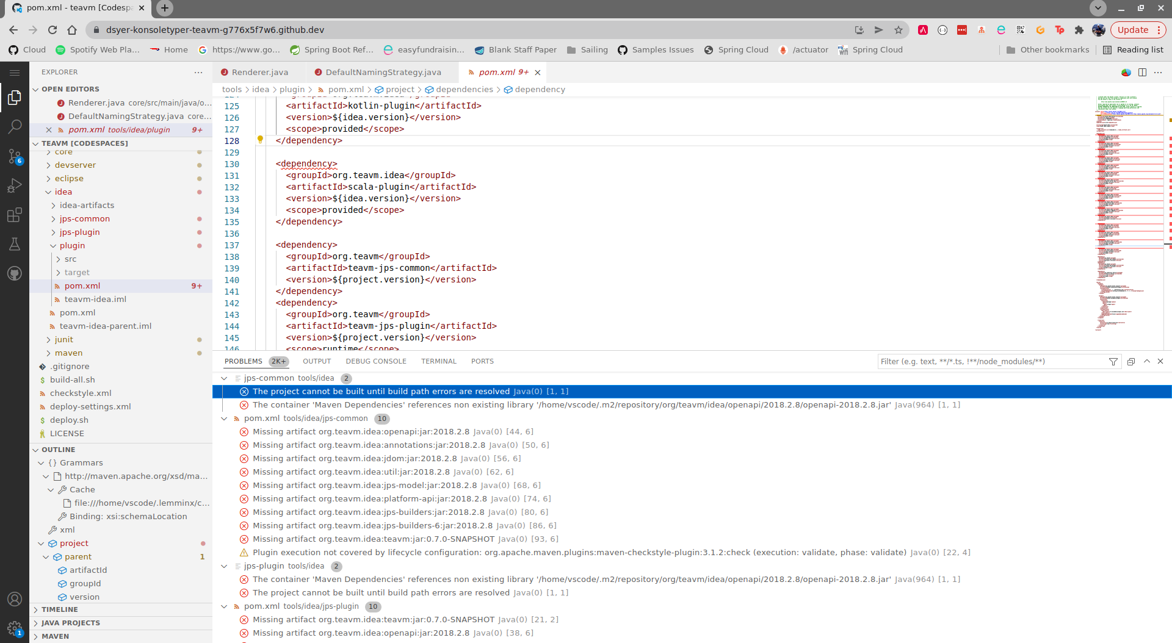Close the pom.xml editor tab
This screenshot has width=1172, height=643.
coord(538,73)
